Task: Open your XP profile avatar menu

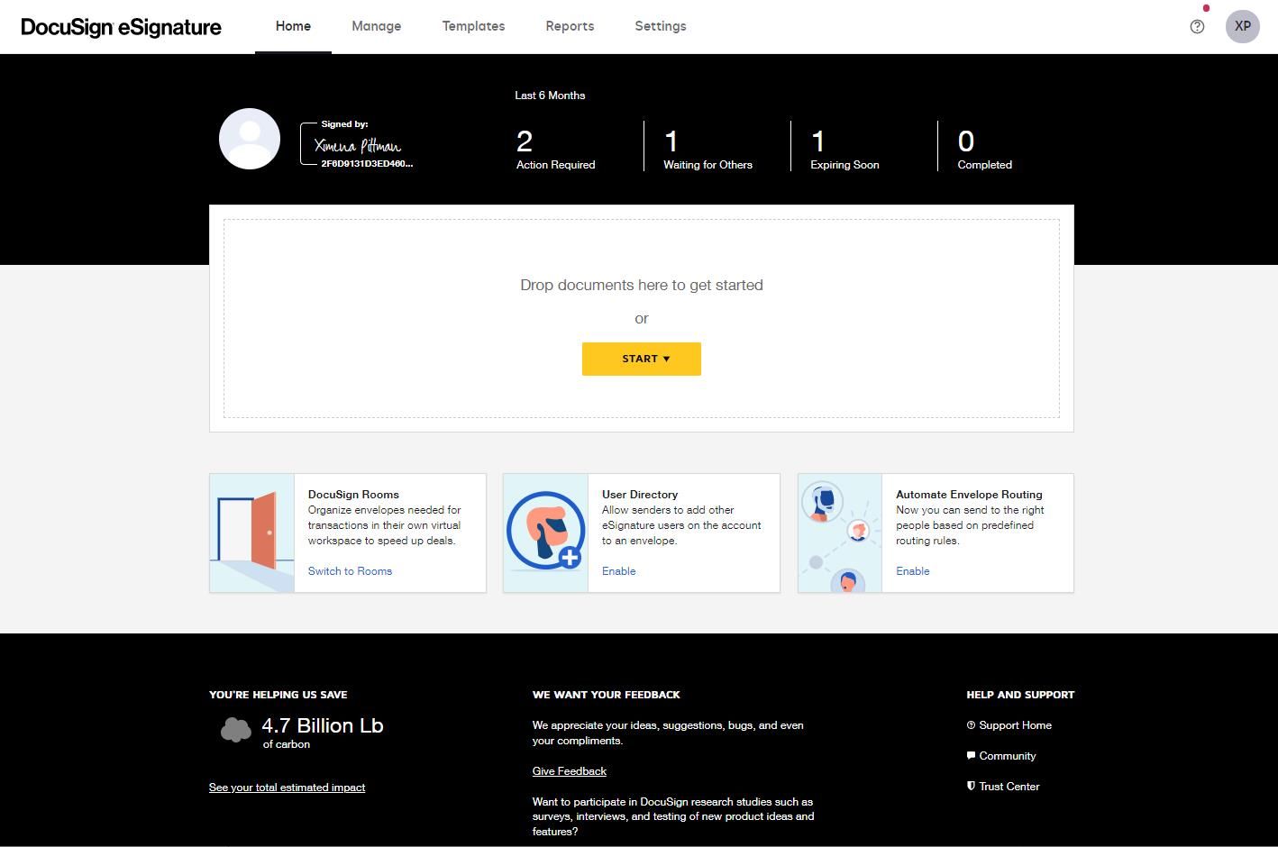Action: tap(1242, 26)
